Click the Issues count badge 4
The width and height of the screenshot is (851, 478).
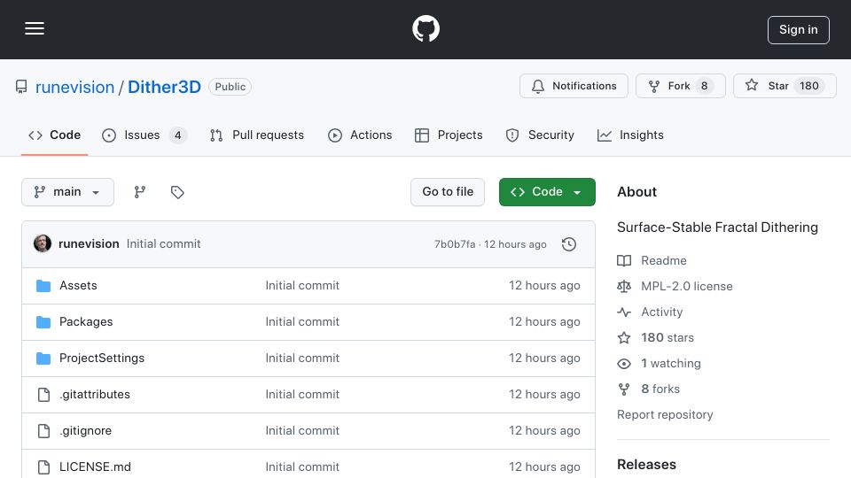pos(177,135)
